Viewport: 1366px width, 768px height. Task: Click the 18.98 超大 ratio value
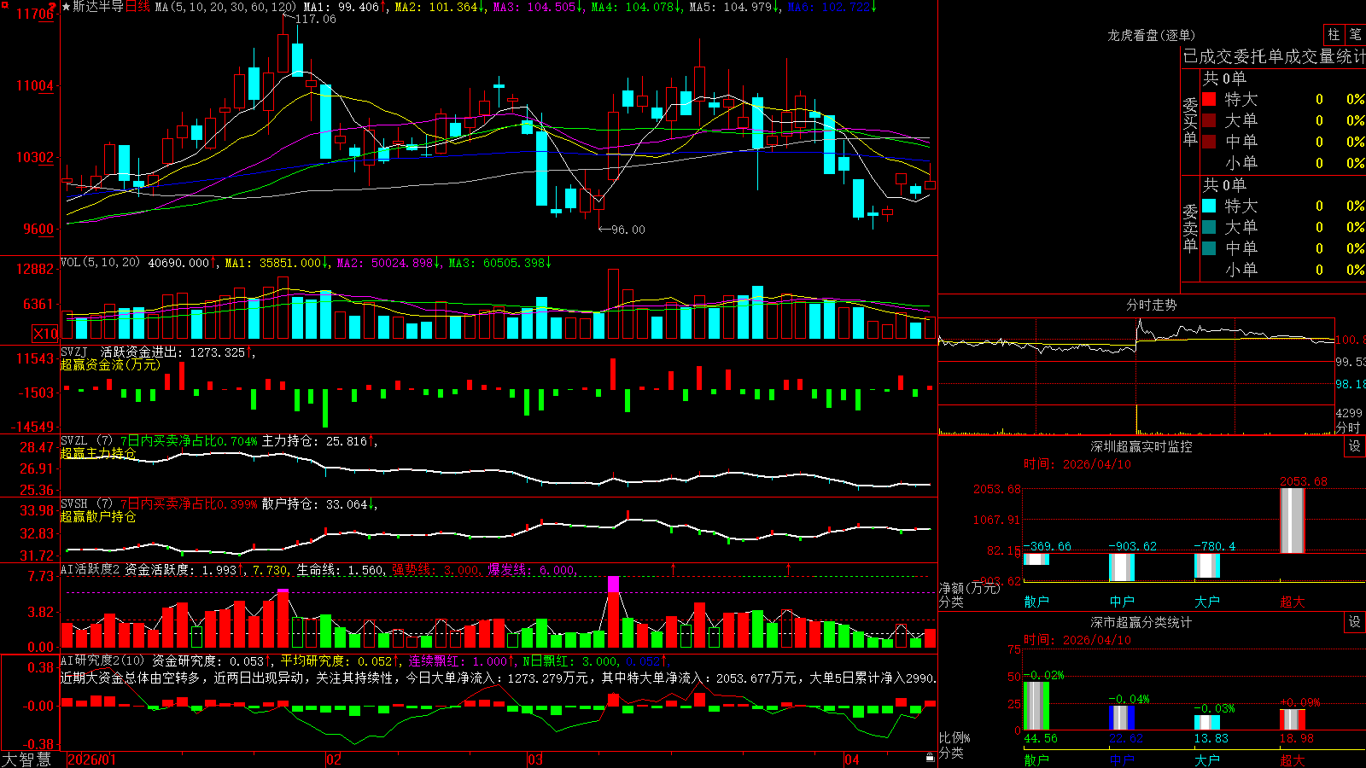(1297, 738)
